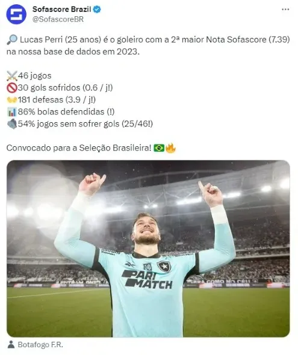Click the magnifying glass emoji
Screen dimensions: 298x355
[x=12, y=40]
